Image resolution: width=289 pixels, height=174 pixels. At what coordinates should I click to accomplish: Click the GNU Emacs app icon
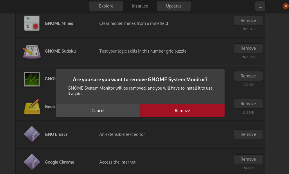pos(32,134)
